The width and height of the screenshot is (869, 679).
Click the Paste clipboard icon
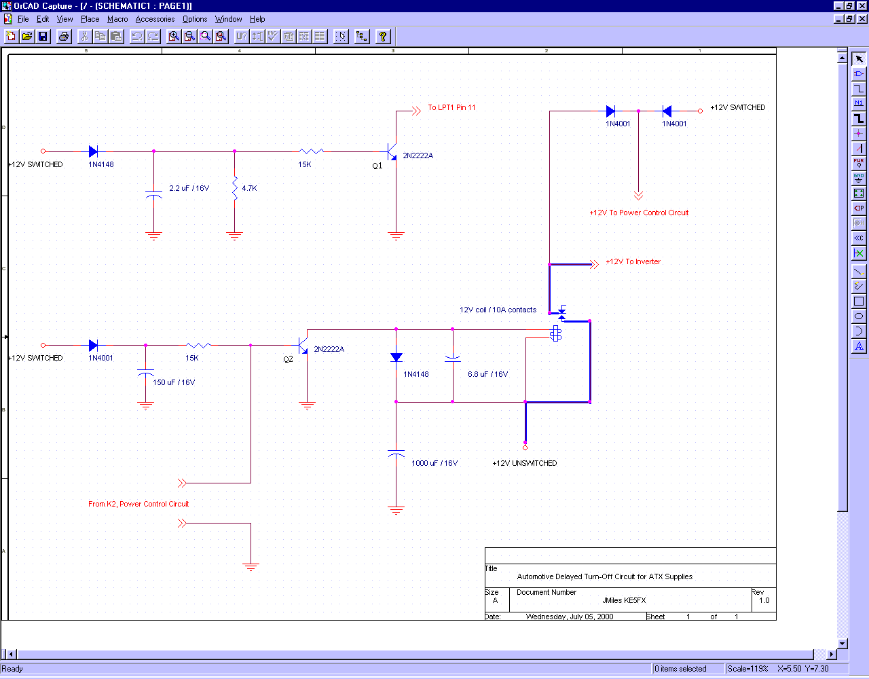click(116, 36)
